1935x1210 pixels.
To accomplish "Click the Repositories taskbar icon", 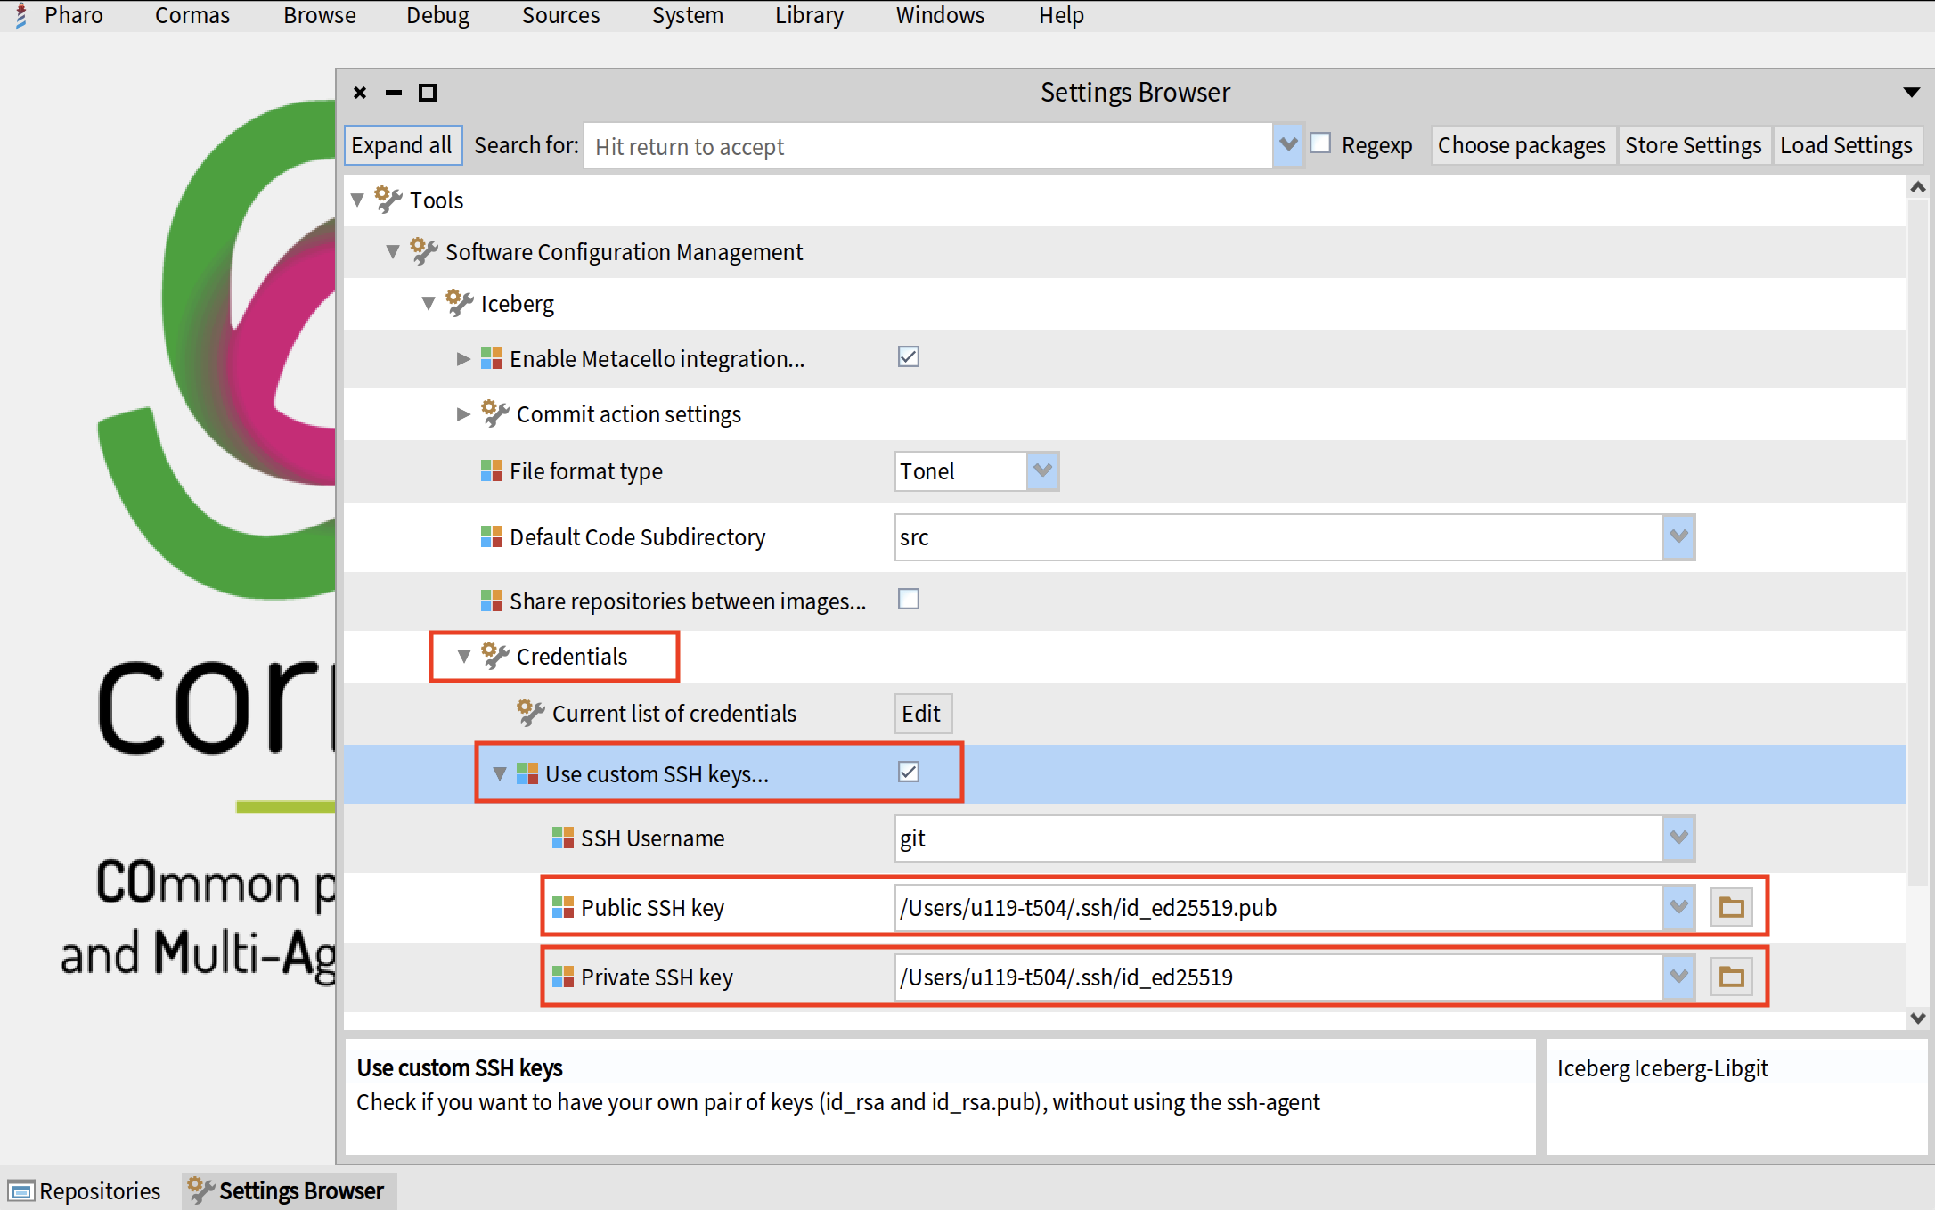I will point(21,1190).
